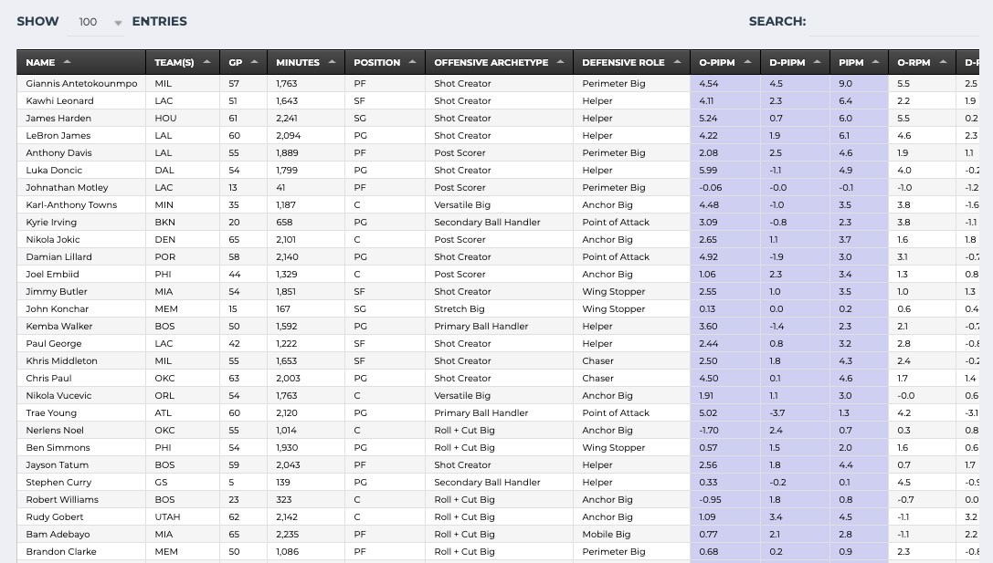Sort by MINUTES column header
The width and height of the screenshot is (993, 563).
[x=306, y=62]
